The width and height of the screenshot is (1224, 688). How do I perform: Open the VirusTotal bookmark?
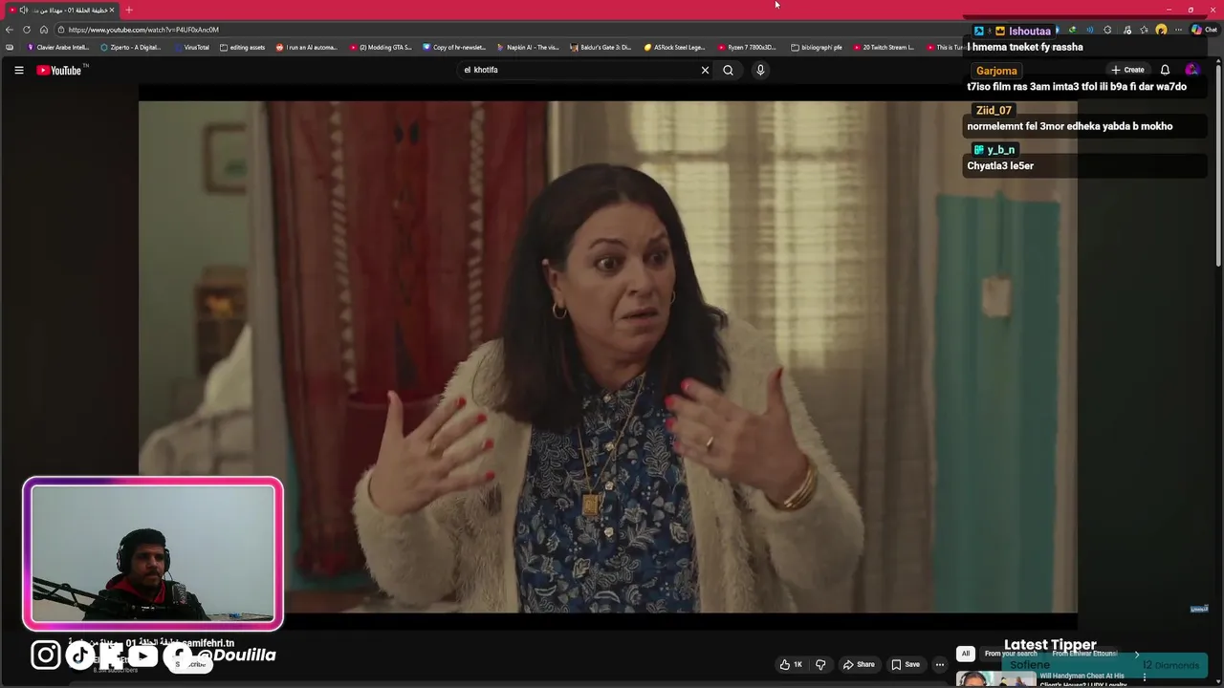coord(191,47)
